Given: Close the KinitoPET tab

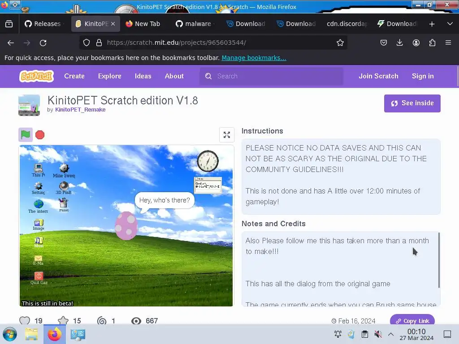Looking at the screenshot, I should click(x=113, y=24).
